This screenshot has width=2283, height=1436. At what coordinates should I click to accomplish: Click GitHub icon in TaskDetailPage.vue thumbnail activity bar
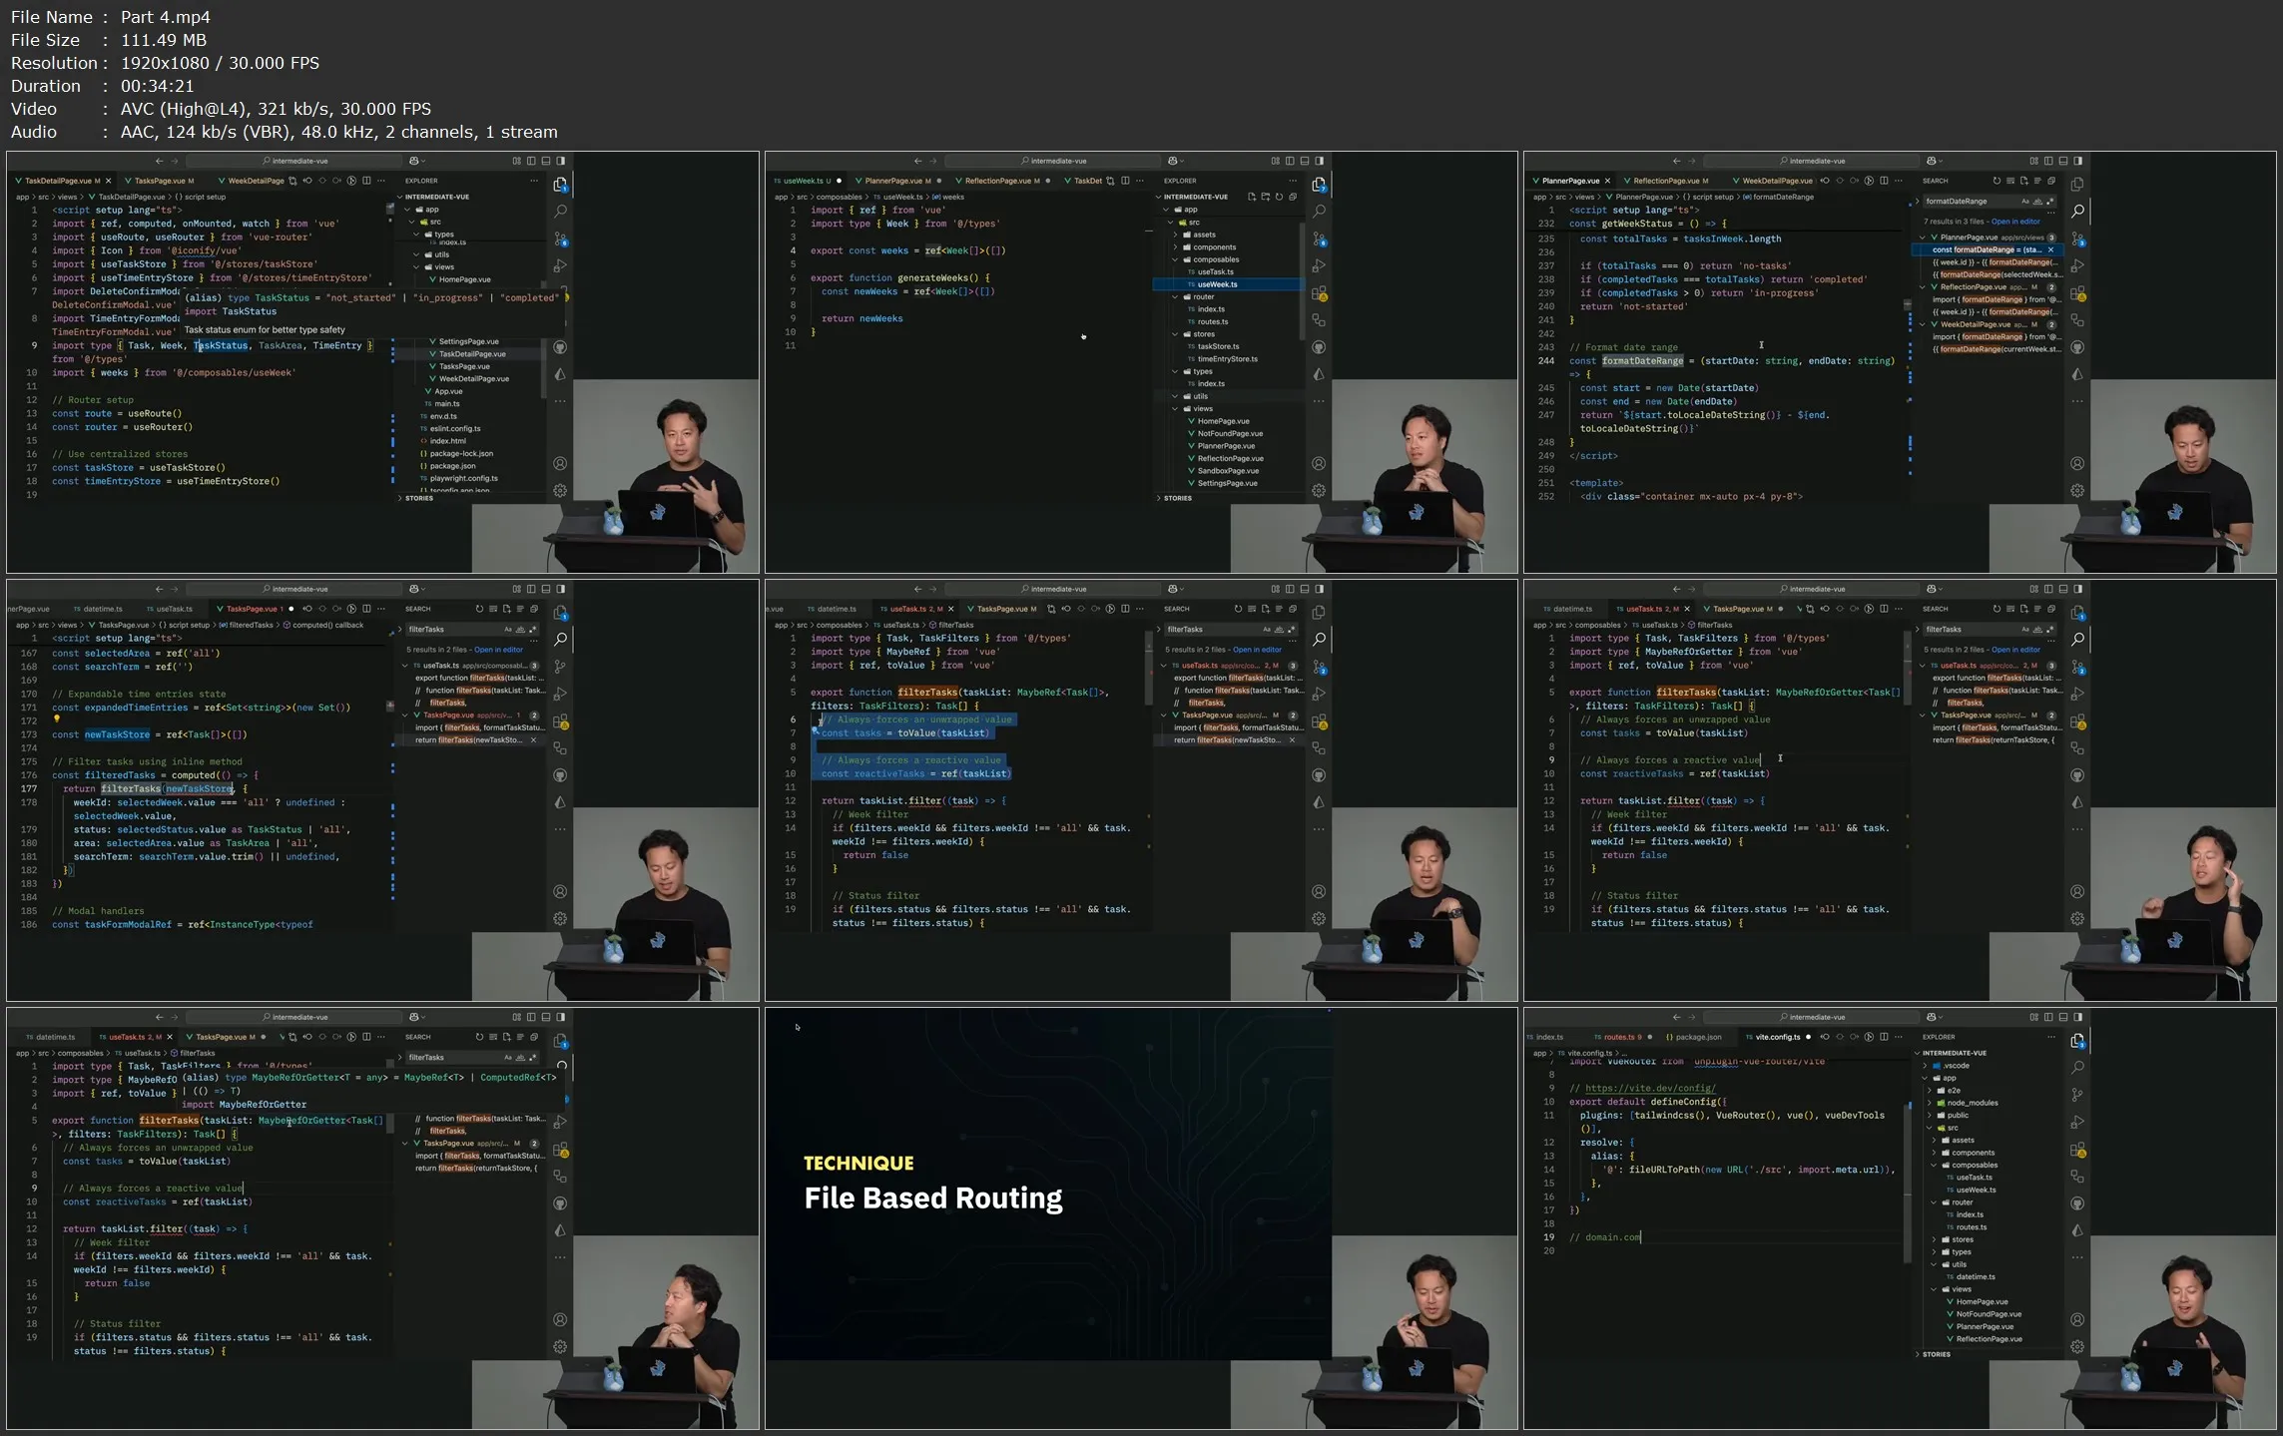(x=560, y=347)
